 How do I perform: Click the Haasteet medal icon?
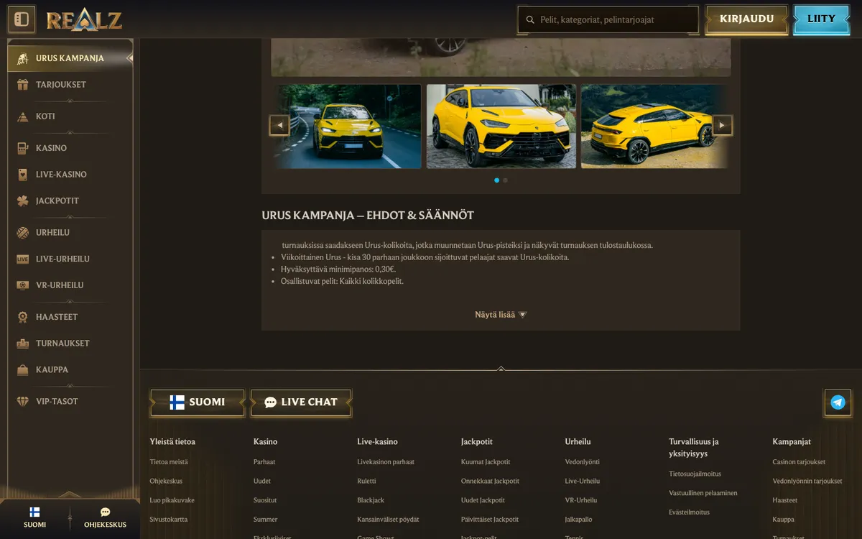click(22, 317)
